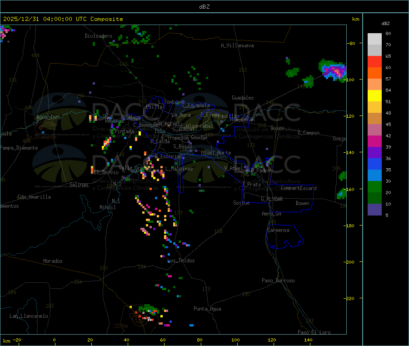The image size is (409, 346).
Task: Click the 'Valle_Grande' map label
Action: (x=135, y=168)
